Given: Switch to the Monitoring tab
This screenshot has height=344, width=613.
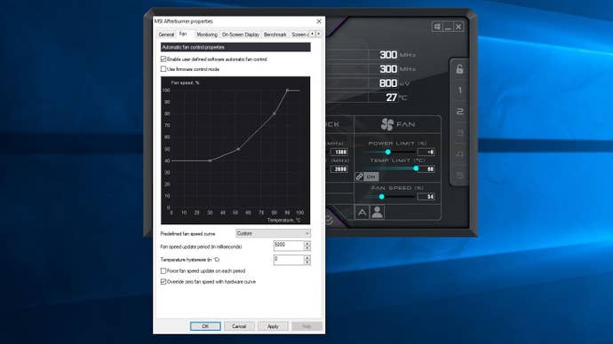Looking at the screenshot, I should (207, 35).
